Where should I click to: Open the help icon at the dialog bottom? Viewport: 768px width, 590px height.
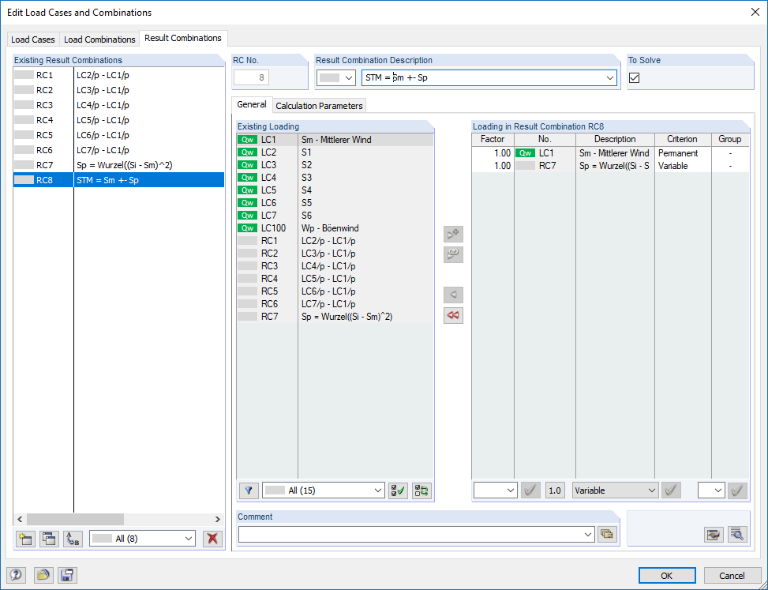coord(16,575)
